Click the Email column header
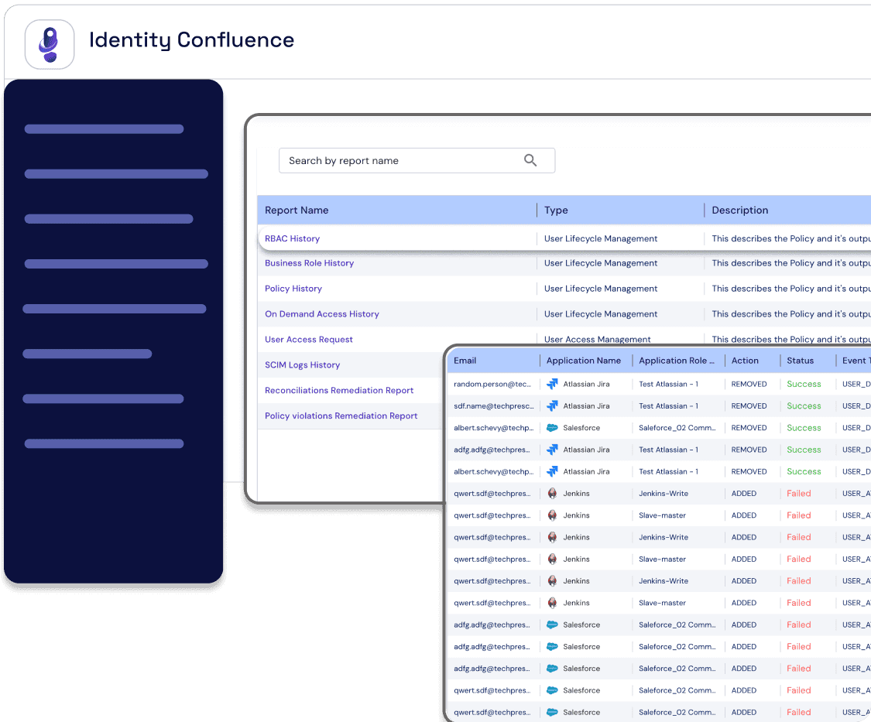The height and width of the screenshot is (722, 871). tap(465, 361)
